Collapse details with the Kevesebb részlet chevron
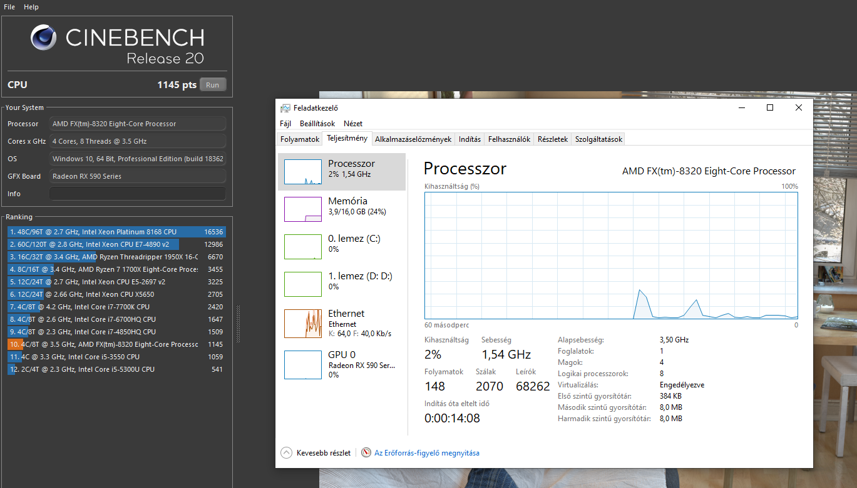The image size is (857, 488). point(287,453)
